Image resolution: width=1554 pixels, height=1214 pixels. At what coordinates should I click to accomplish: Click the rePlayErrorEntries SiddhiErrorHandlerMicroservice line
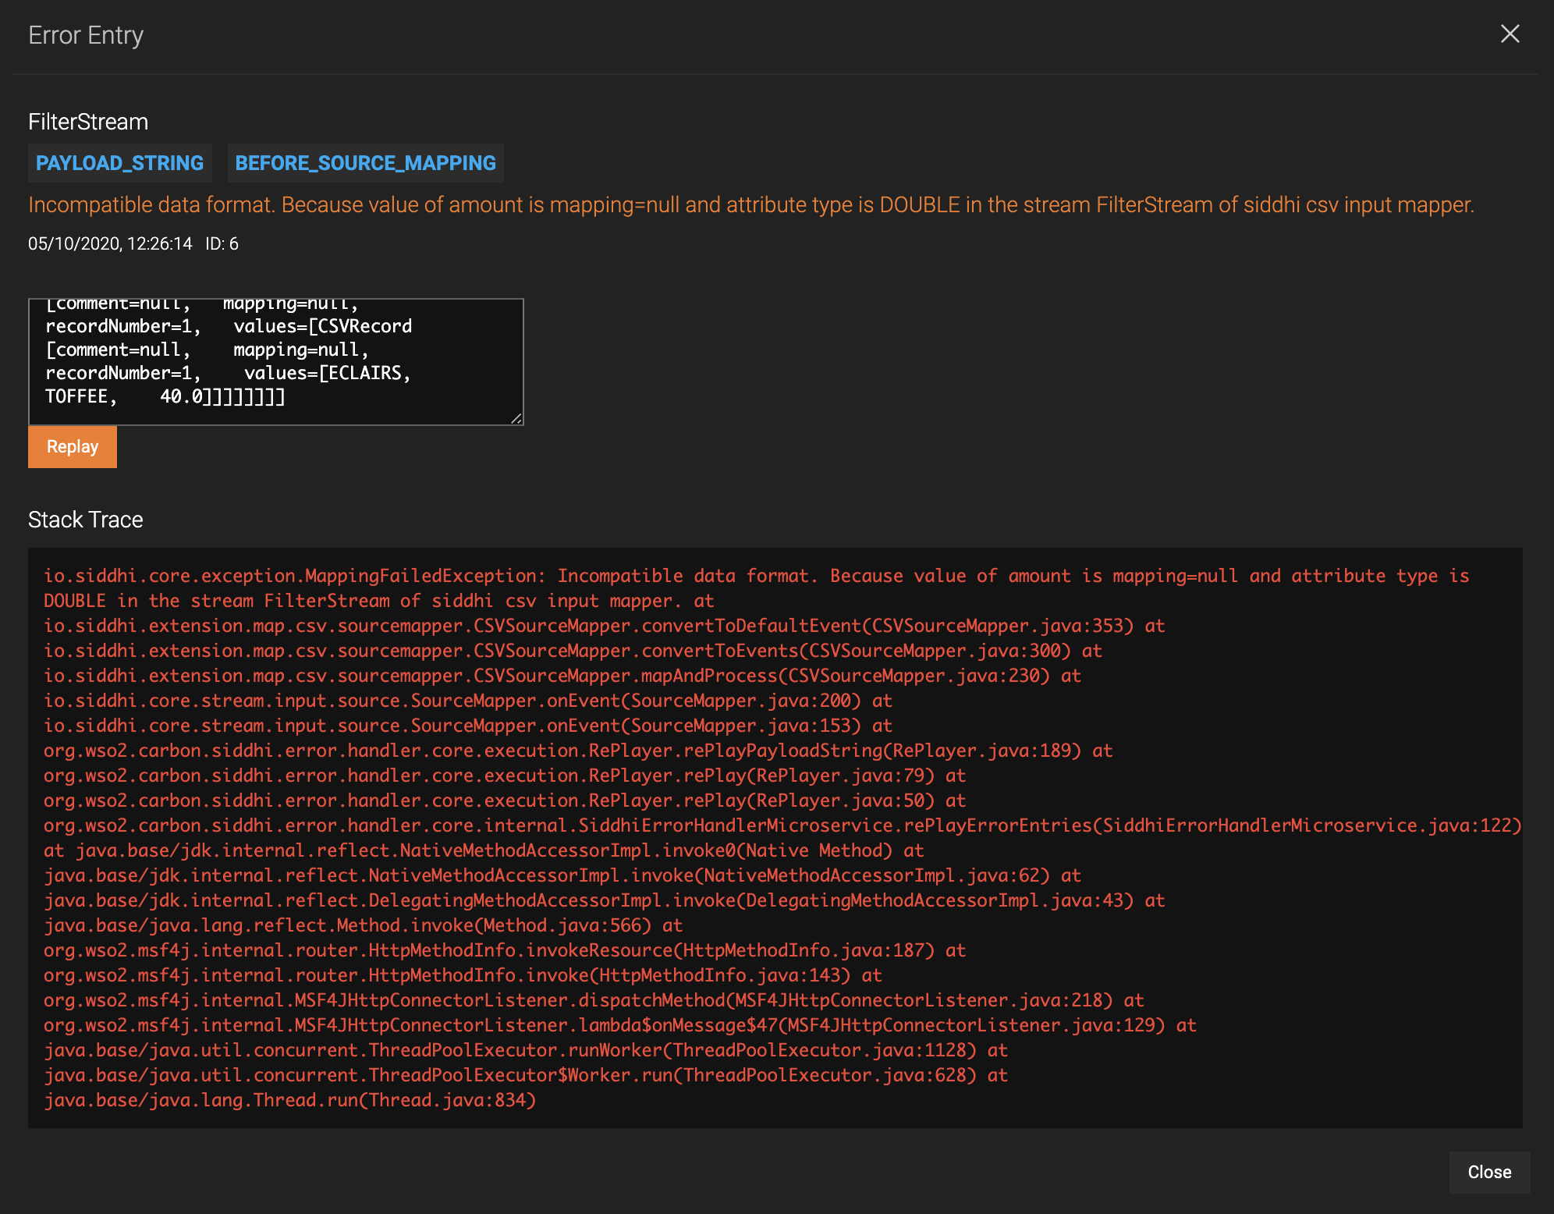click(782, 825)
